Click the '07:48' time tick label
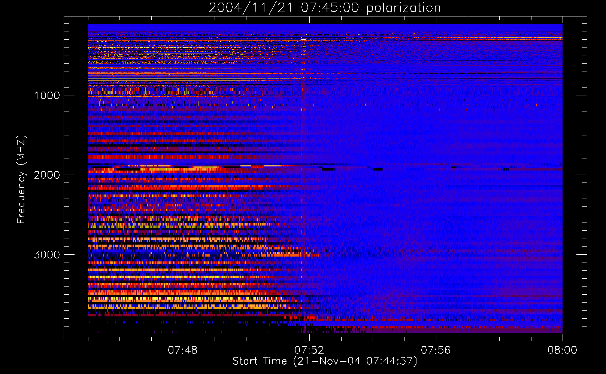This screenshot has width=606, height=374. (x=183, y=350)
